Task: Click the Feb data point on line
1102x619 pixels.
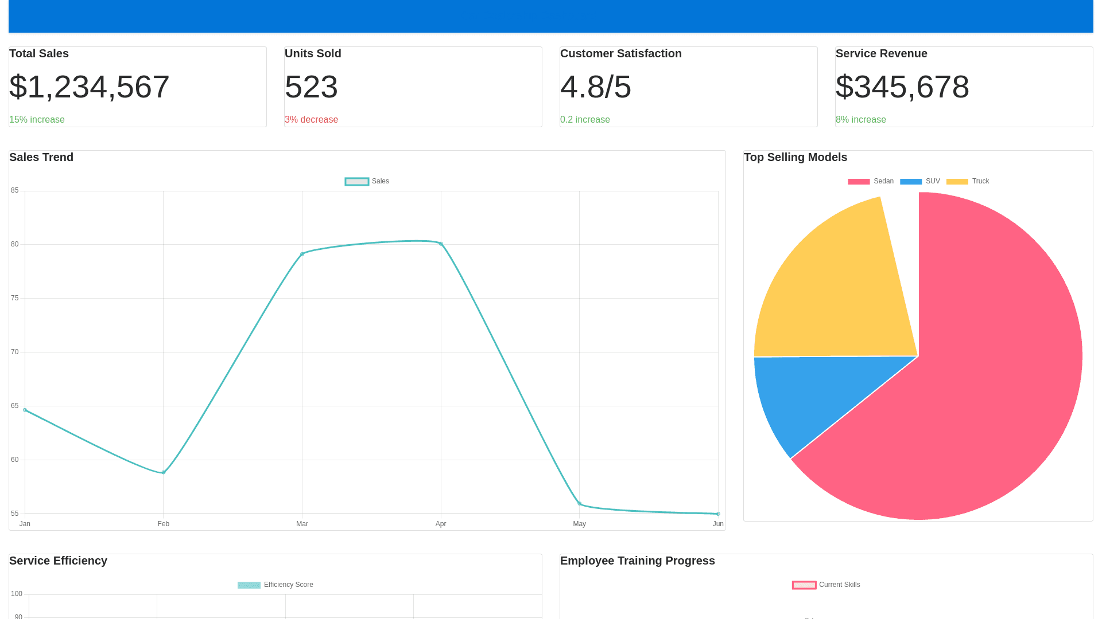Action: point(164,472)
